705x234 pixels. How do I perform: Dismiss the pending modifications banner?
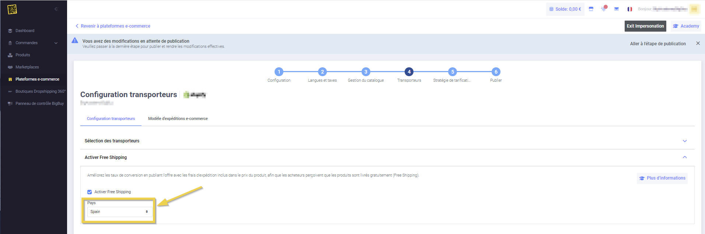tap(698, 43)
